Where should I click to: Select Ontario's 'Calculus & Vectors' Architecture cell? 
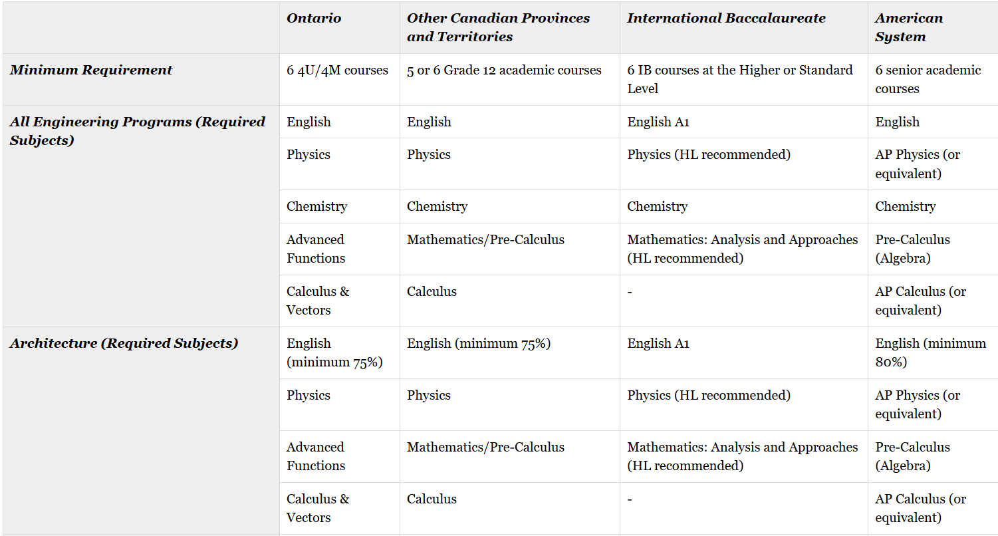tap(317, 508)
